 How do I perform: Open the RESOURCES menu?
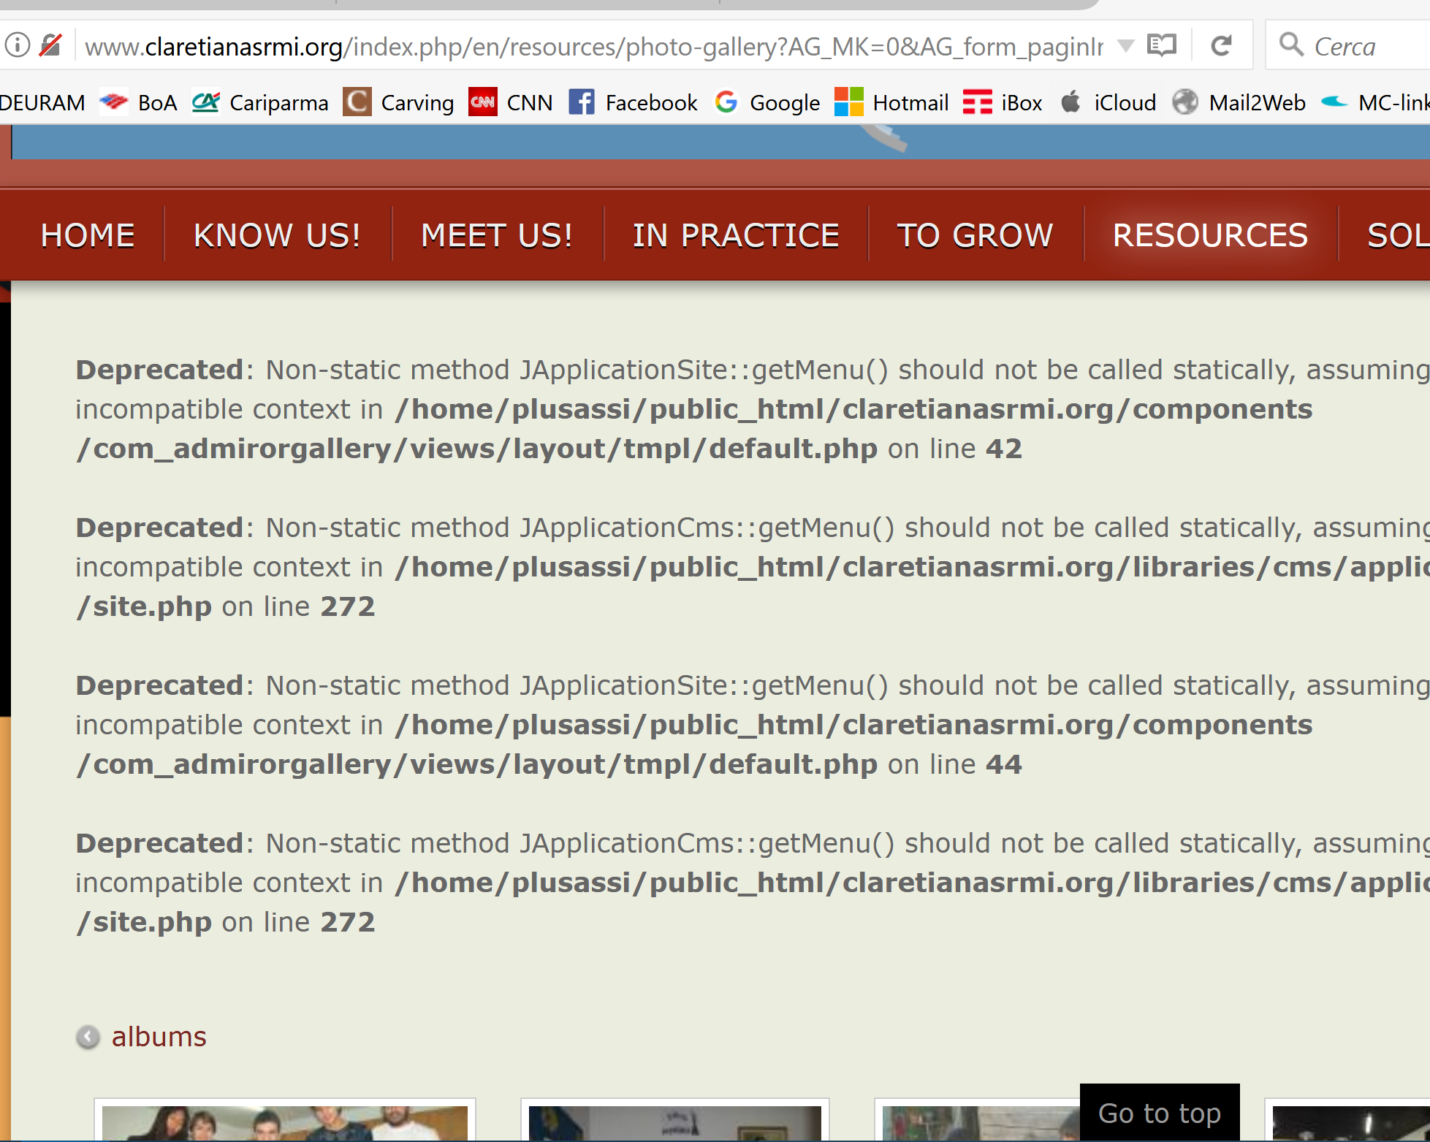point(1211,235)
